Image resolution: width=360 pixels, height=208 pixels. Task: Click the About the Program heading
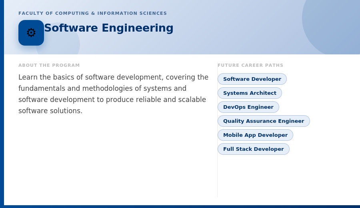[x=49, y=65]
